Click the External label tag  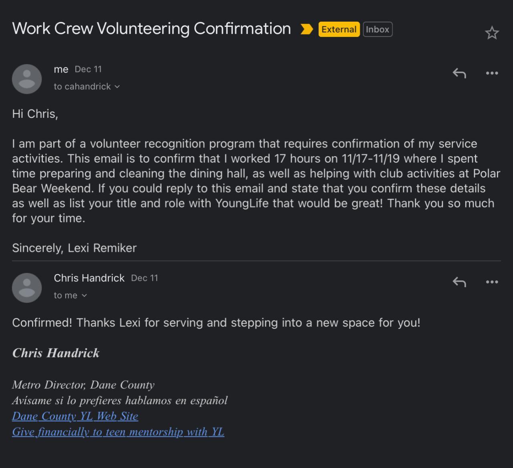pyautogui.click(x=339, y=29)
